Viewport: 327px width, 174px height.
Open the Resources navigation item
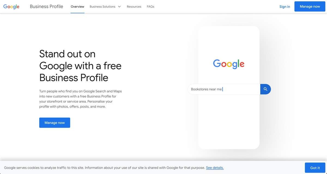pos(134,7)
